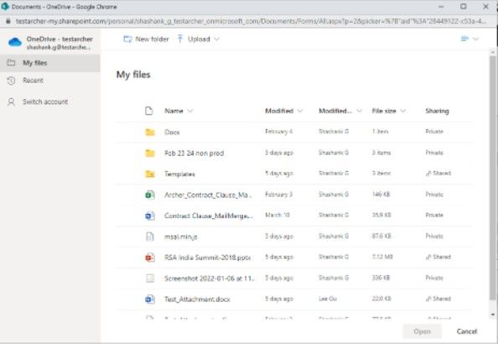498x344 pixels.
Task: Open the Templates folder name
Action: click(x=179, y=174)
